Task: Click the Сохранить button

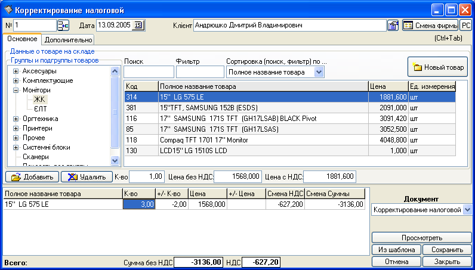Action: [448, 250]
